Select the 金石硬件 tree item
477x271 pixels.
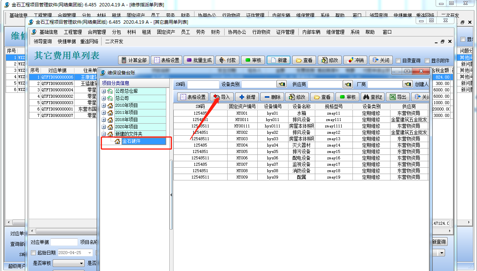point(131,141)
